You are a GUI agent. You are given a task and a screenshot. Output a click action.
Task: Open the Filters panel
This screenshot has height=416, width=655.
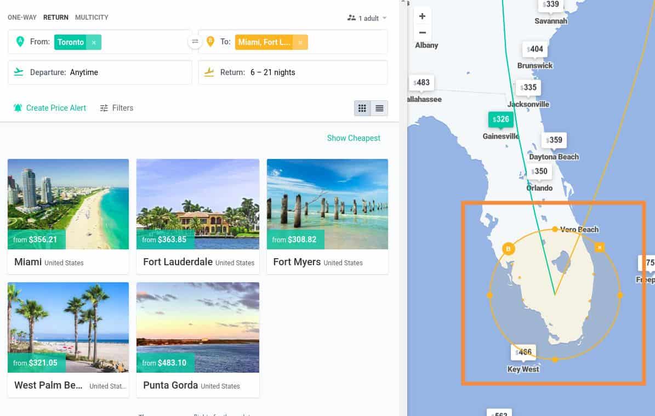[x=117, y=108]
